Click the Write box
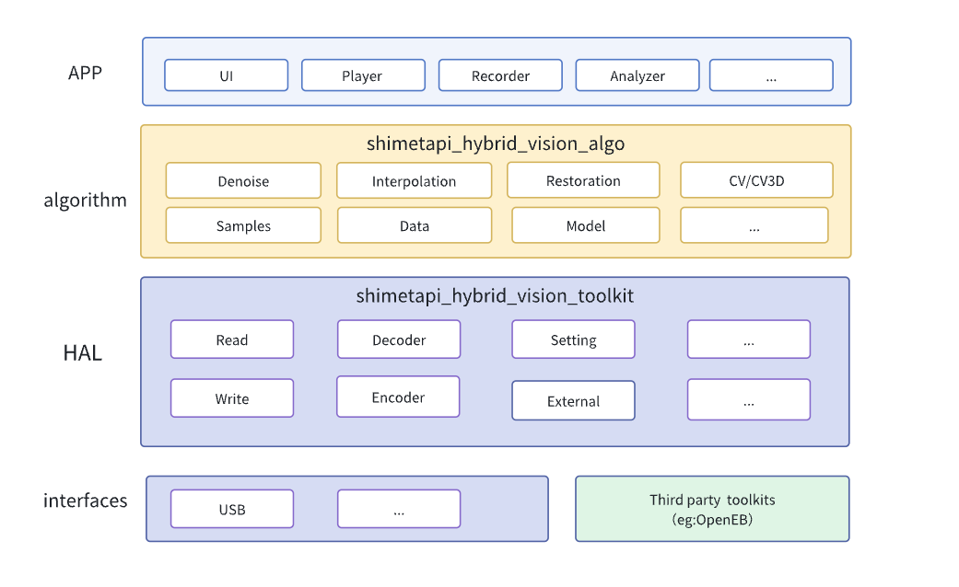Screen dimensions: 959x587 pyautogui.click(x=232, y=398)
